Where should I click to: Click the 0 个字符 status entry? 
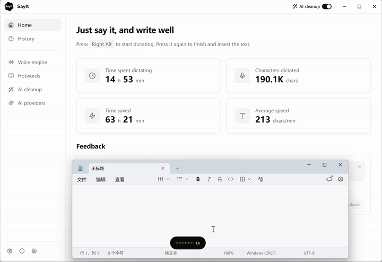coord(116,253)
